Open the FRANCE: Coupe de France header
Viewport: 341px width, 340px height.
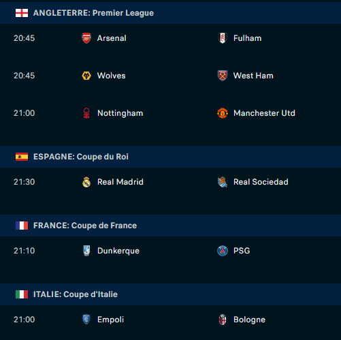(170, 226)
